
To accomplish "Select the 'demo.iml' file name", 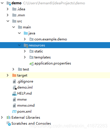I will [25, 87].
